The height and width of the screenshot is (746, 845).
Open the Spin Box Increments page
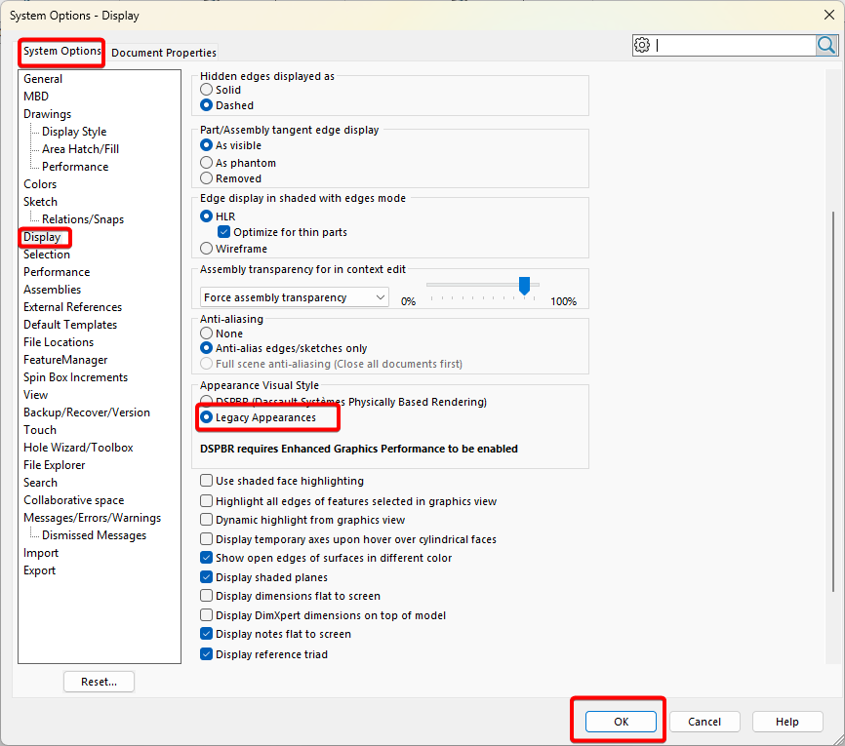(75, 377)
